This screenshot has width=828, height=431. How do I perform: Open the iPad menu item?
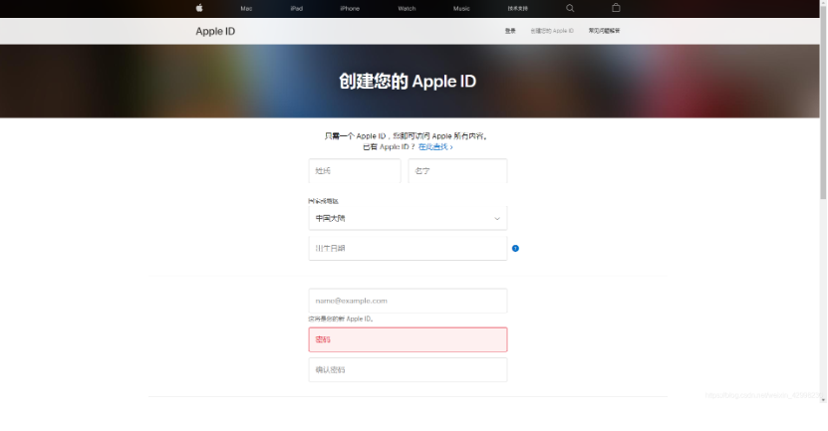pyautogui.click(x=296, y=8)
